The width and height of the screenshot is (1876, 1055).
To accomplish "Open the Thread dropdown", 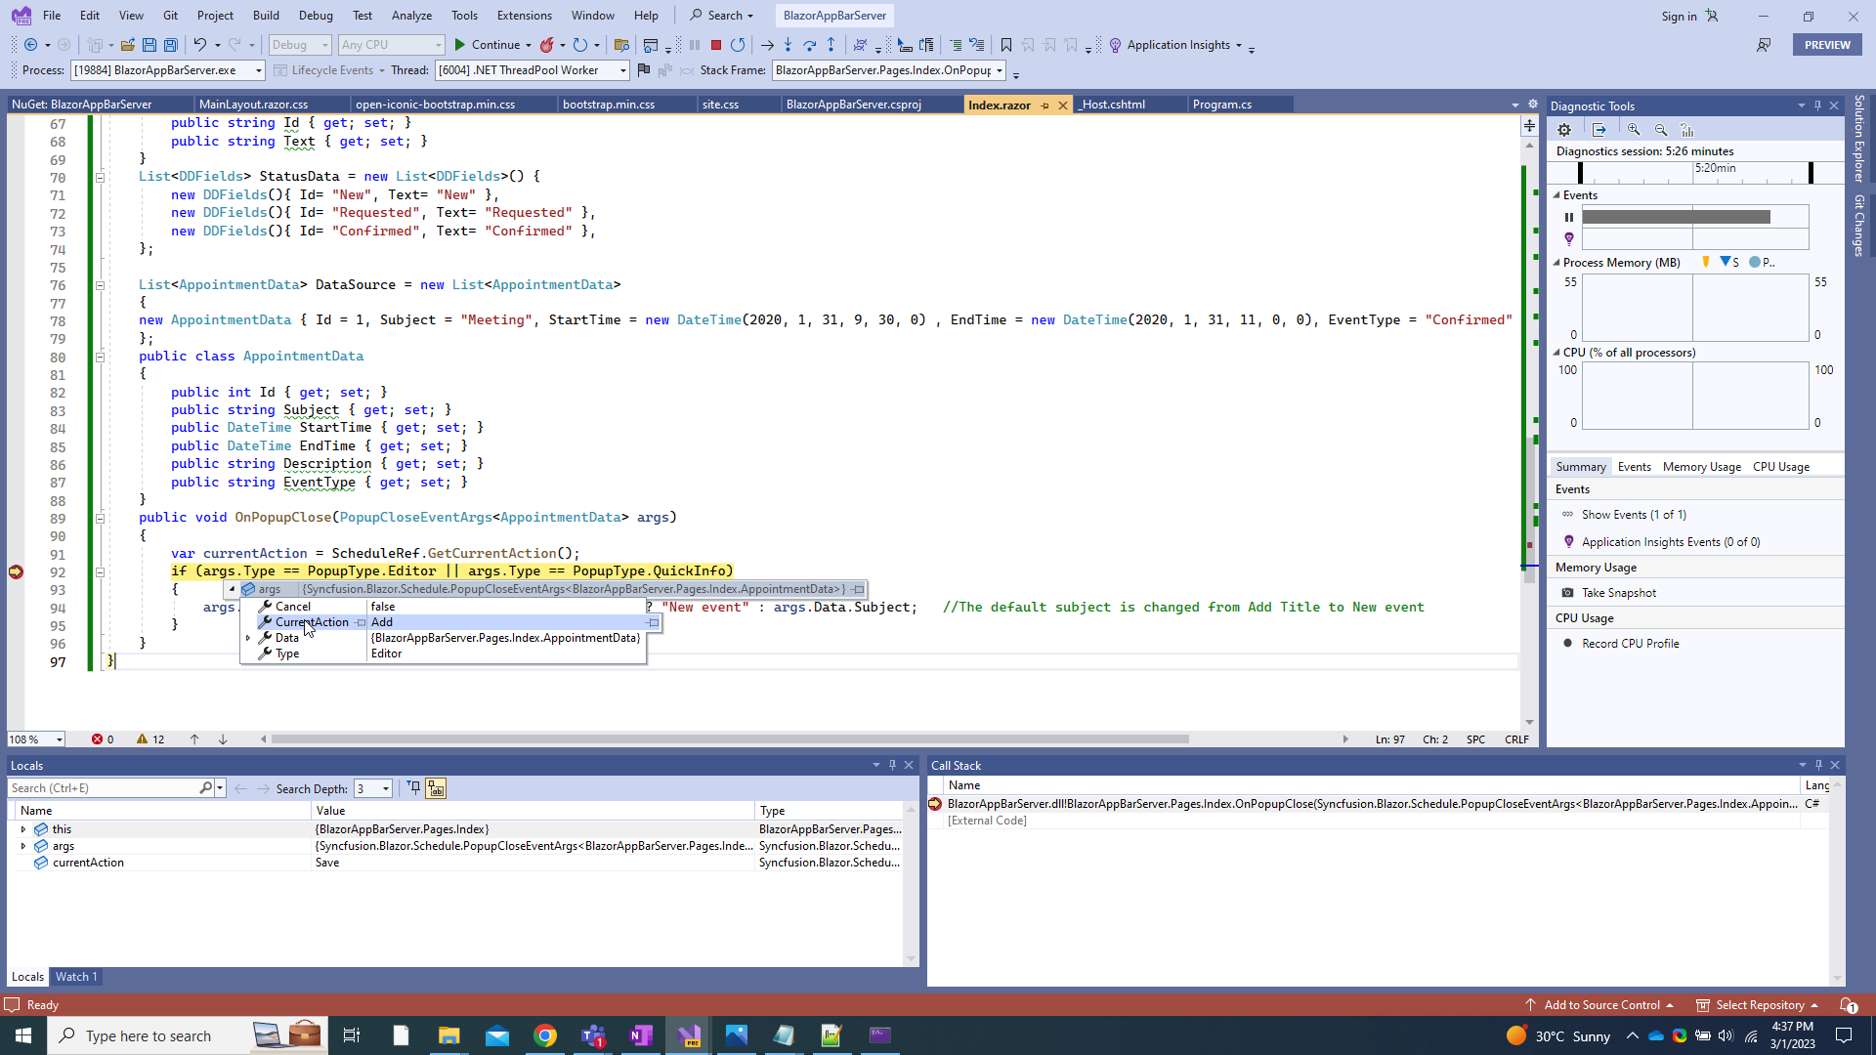I will tap(532, 70).
